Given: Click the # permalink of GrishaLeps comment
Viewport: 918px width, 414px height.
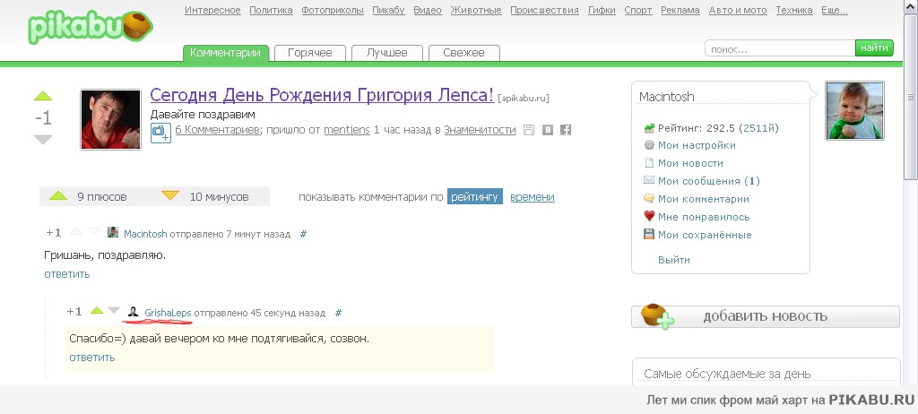Looking at the screenshot, I should coord(338,313).
